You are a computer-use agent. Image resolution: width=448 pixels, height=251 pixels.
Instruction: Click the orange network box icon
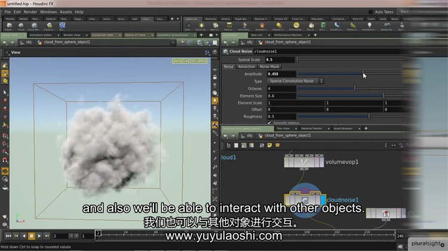277,145
